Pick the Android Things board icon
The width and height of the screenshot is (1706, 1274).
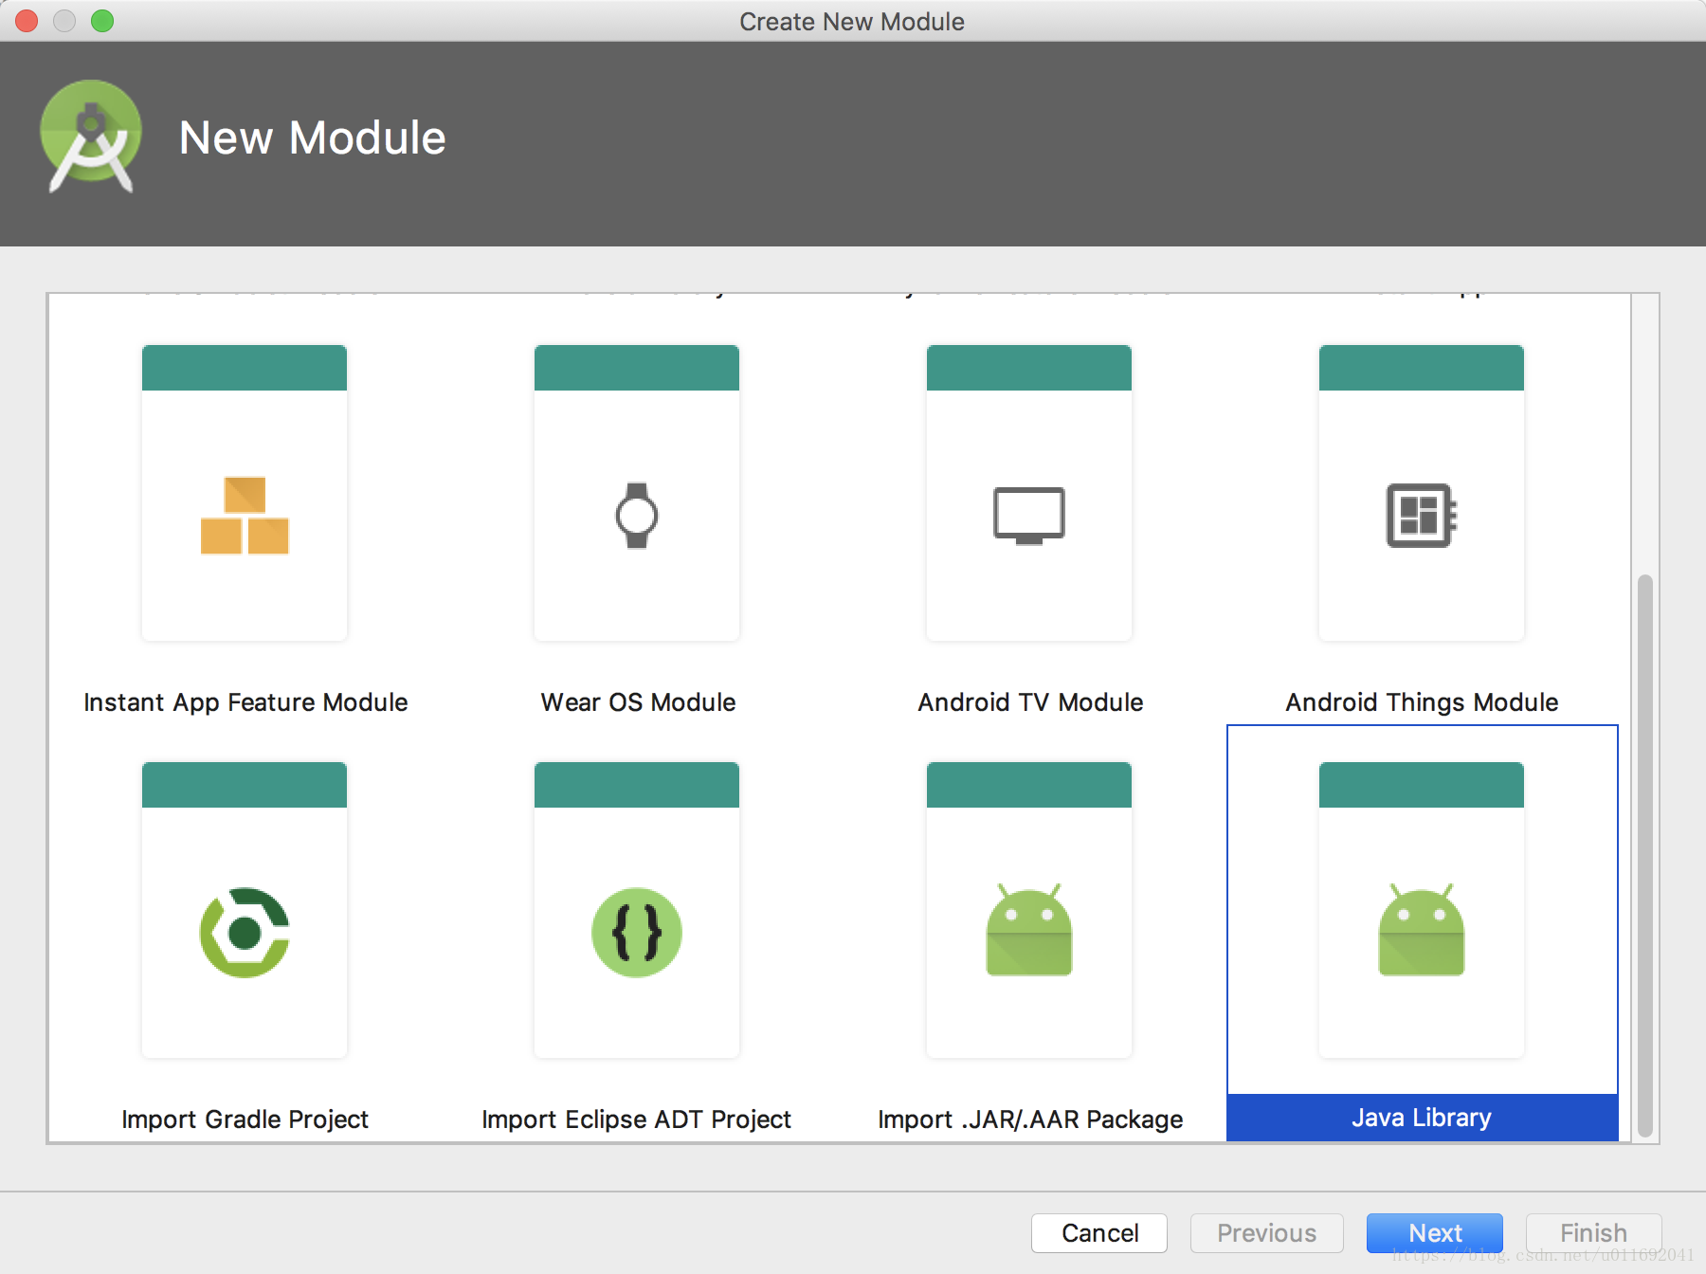(x=1422, y=516)
